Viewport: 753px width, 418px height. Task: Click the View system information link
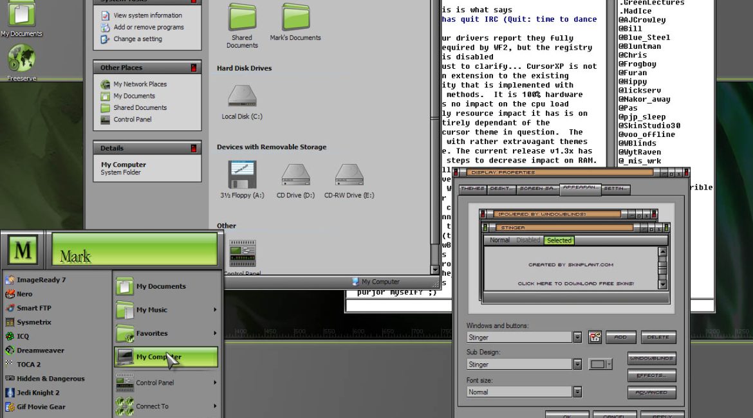(147, 15)
